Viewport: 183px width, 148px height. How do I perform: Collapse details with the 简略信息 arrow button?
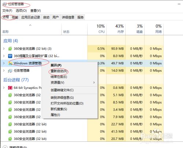[5, 147]
